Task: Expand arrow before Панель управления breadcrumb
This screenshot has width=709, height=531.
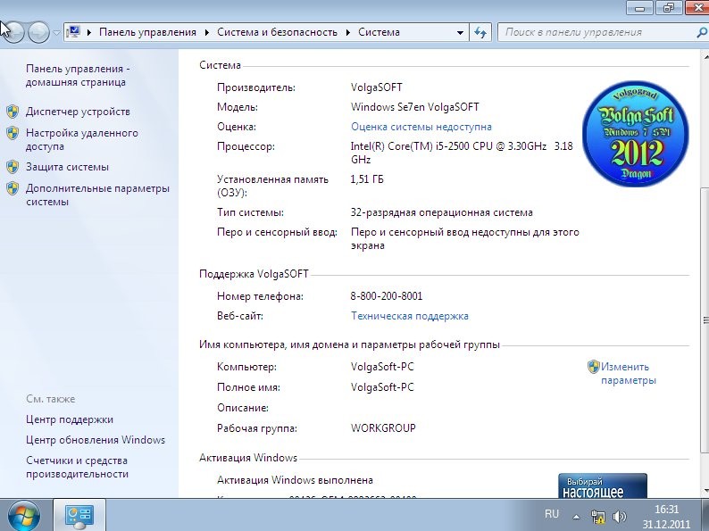Action: click(89, 32)
